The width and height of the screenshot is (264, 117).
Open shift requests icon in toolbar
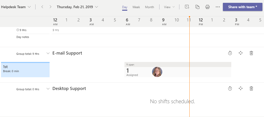tap(187, 7)
